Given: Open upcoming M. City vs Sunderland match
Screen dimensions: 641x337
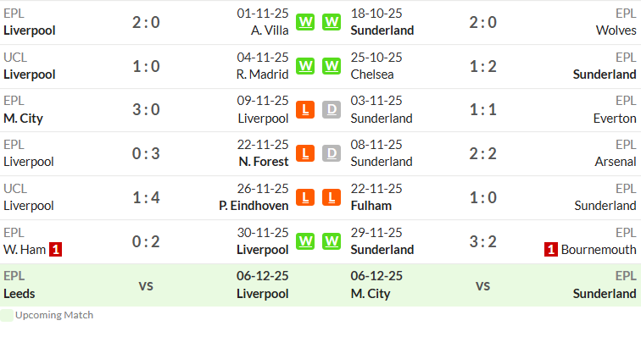Looking at the screenshot, I should coord(493,285).
